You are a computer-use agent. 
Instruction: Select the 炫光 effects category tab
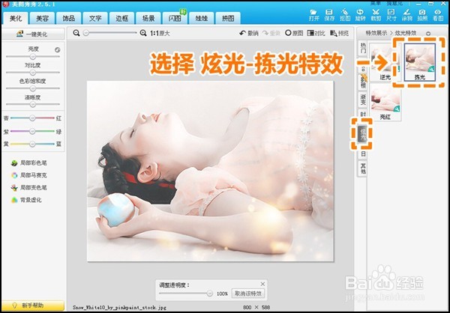[x=363, y=134]
